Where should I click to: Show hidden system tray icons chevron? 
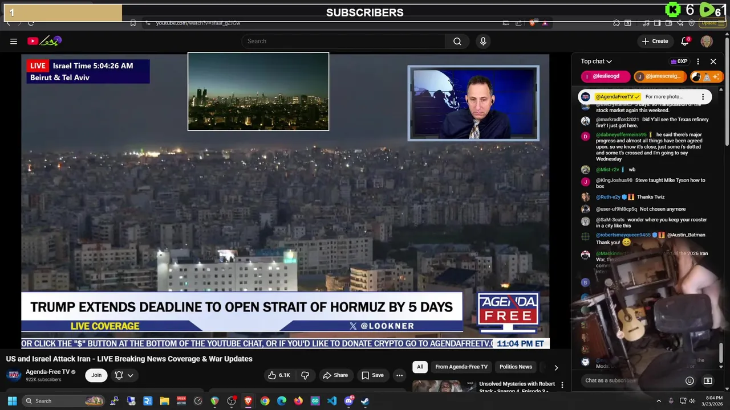(659, 401)
